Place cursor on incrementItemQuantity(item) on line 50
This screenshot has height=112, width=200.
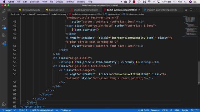pyautogui.click(x=133, y=38)
